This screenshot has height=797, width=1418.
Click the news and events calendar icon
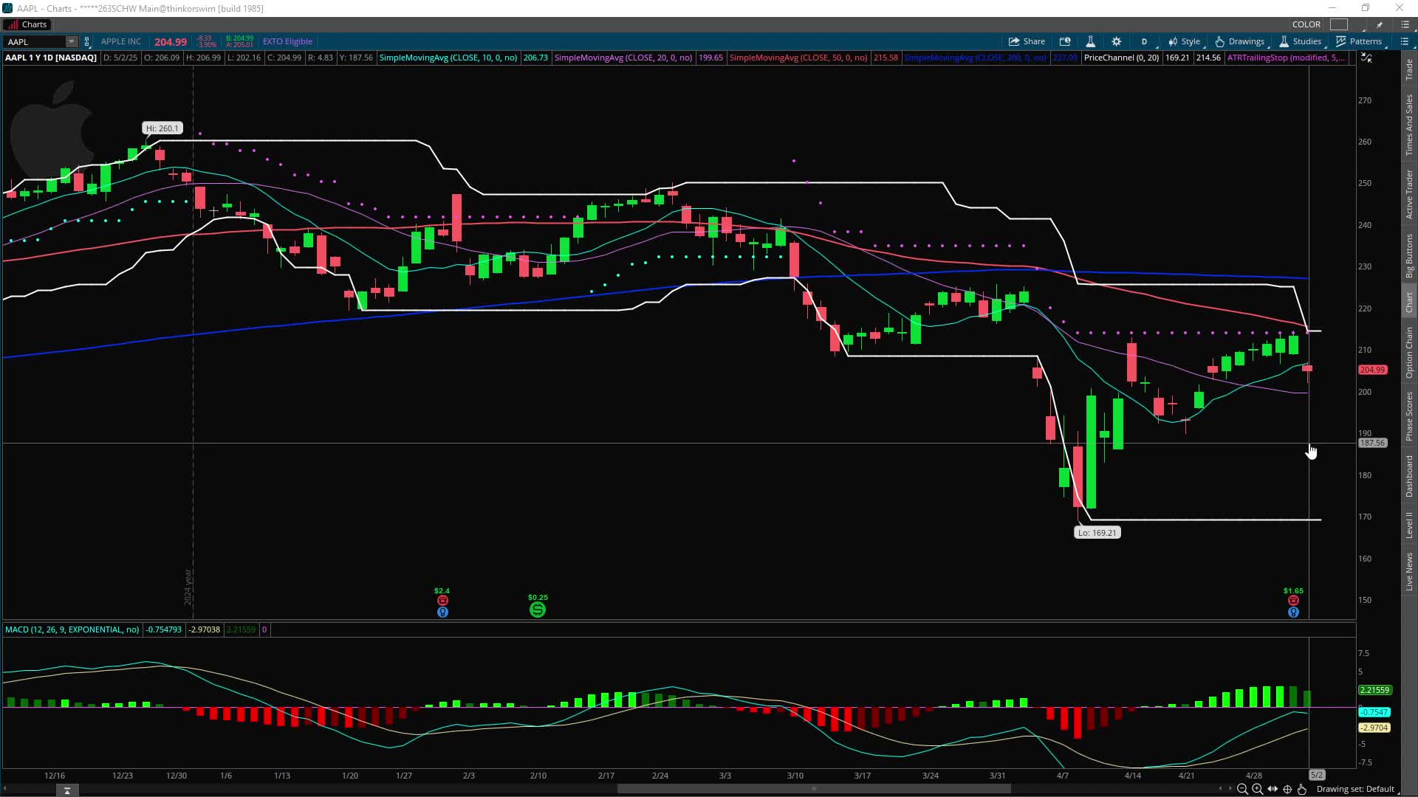pyautogui.click(x=1064, y=41)
